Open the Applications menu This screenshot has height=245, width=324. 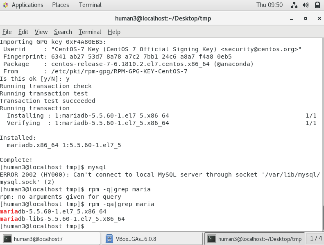click(27, 5)
